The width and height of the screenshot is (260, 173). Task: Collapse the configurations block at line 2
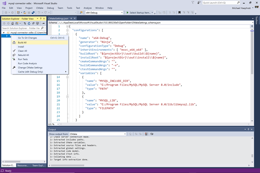pos(67,30)
